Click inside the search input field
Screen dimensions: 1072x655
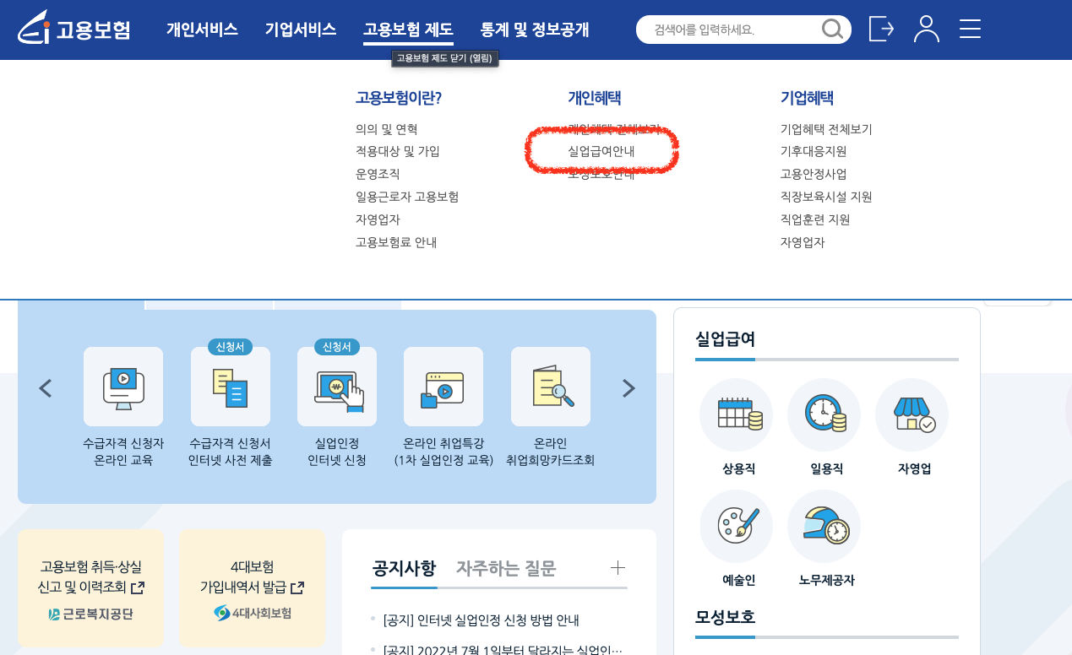735,29
